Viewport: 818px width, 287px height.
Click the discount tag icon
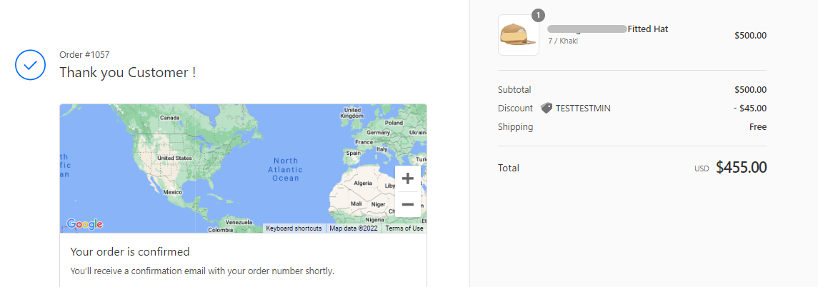(547, 109)
